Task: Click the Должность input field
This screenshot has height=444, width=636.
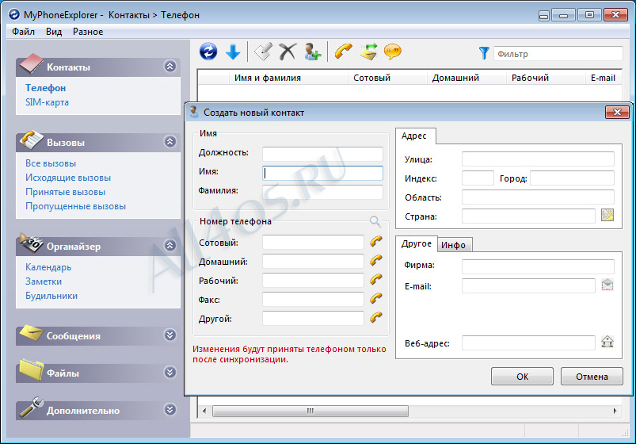Action: (322, 154)
